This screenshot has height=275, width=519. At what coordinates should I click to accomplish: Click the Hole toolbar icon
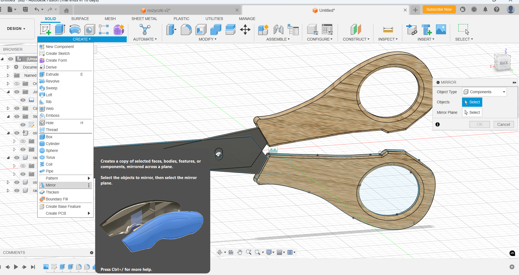90,30
